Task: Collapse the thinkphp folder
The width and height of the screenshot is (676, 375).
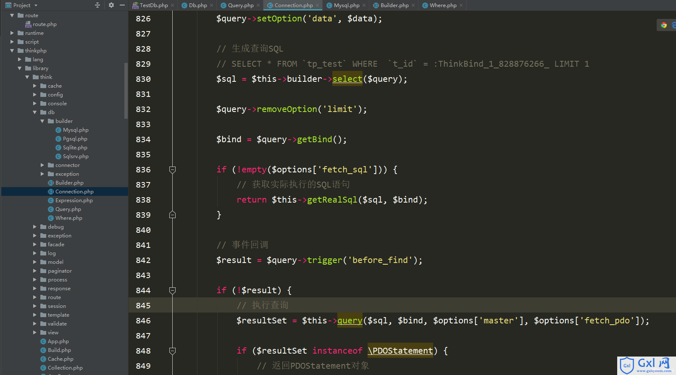Action: (x=12, y=50)
